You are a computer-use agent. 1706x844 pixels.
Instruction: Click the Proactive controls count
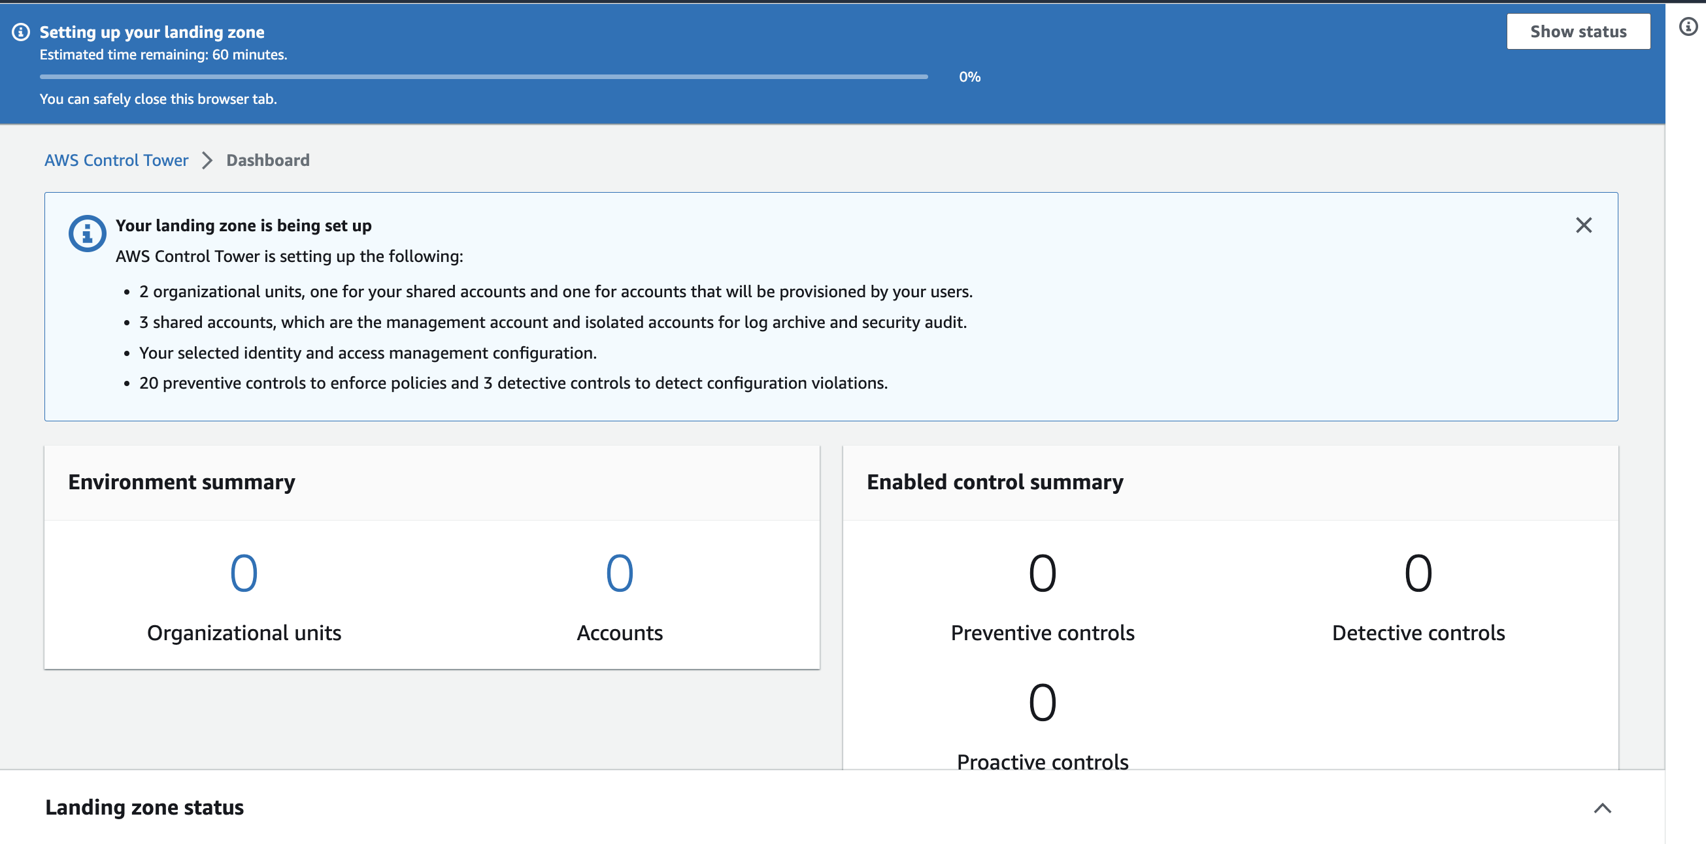click(1042, 702)
